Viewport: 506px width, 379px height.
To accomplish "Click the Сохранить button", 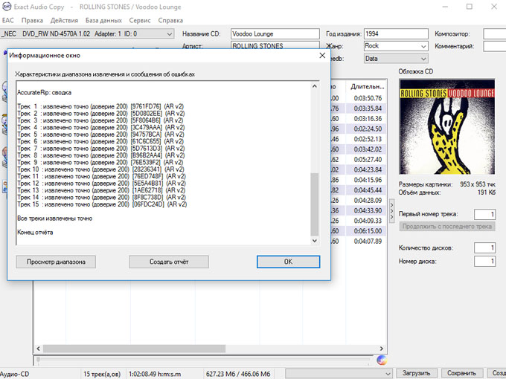I will (x=461, y=373).
